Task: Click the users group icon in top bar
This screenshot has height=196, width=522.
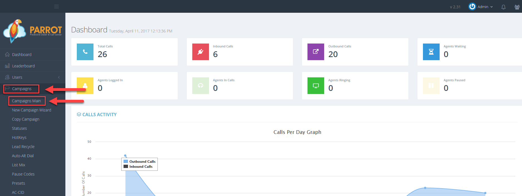Action: pyautogui.click(x=517, y=7)
